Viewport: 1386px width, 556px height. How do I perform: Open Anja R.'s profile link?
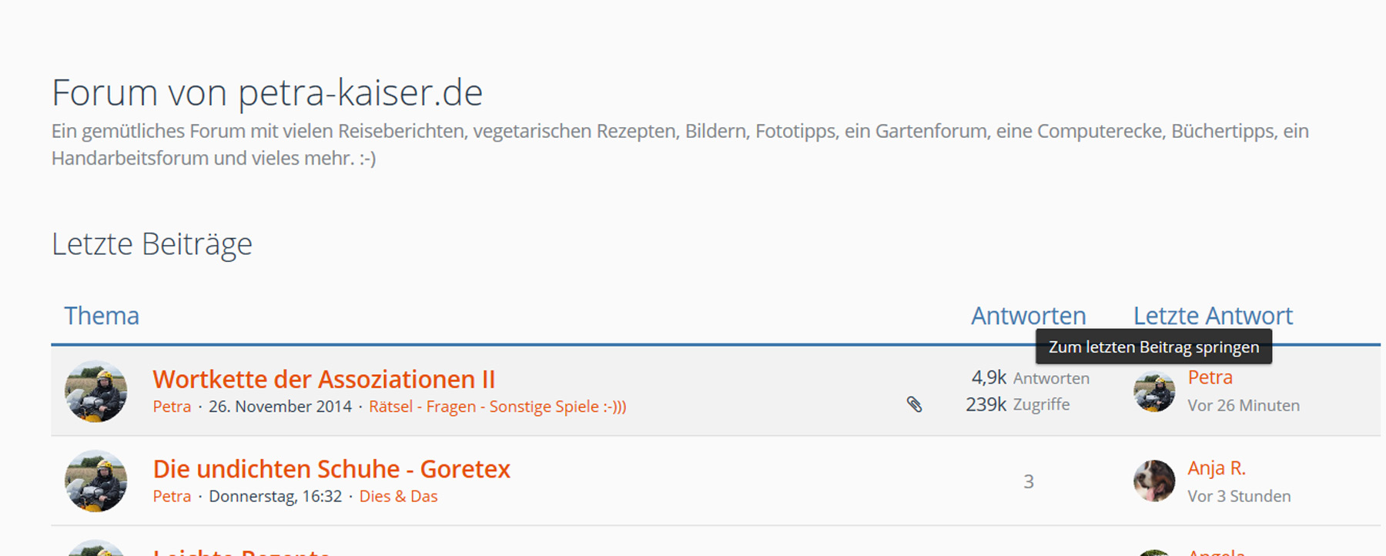pos(1216,468)
